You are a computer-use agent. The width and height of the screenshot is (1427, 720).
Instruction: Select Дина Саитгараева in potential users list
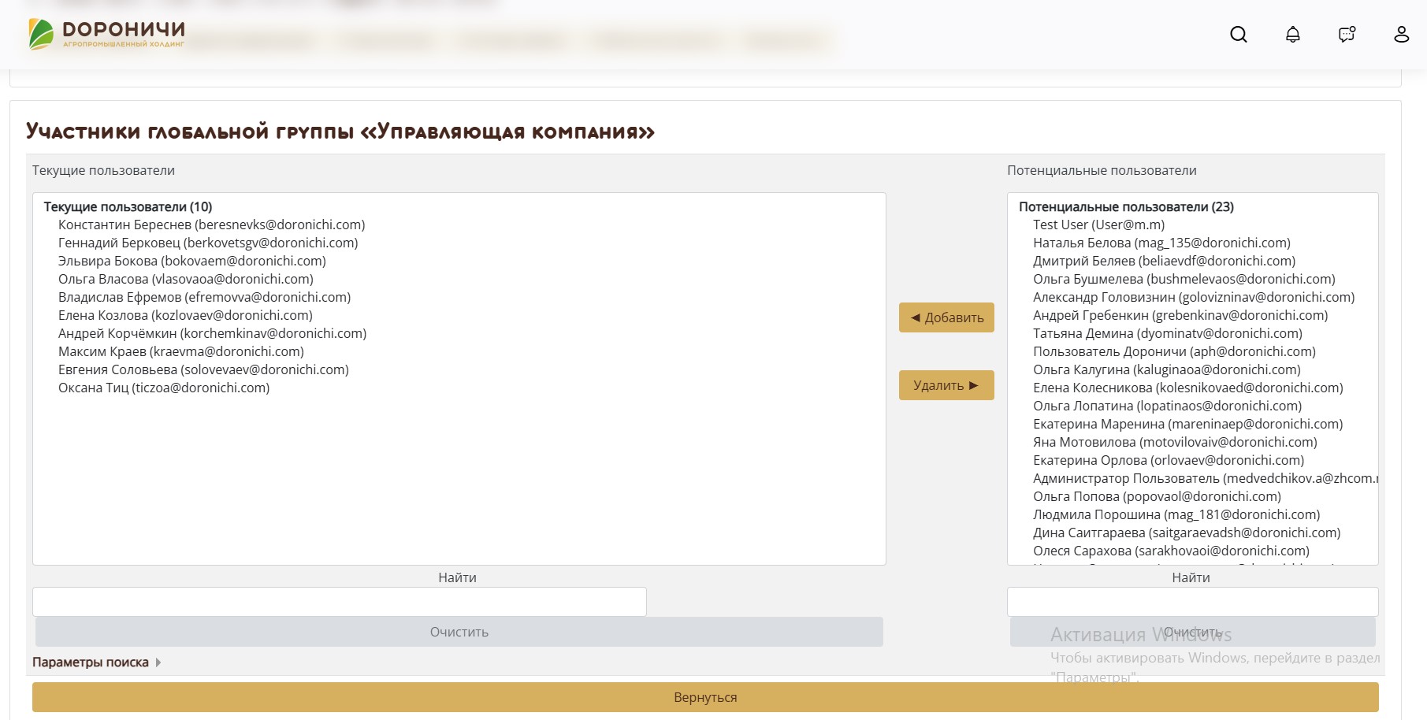1186,533
